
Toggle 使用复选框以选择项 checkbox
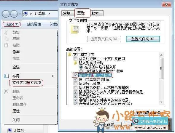pos(75,75)
